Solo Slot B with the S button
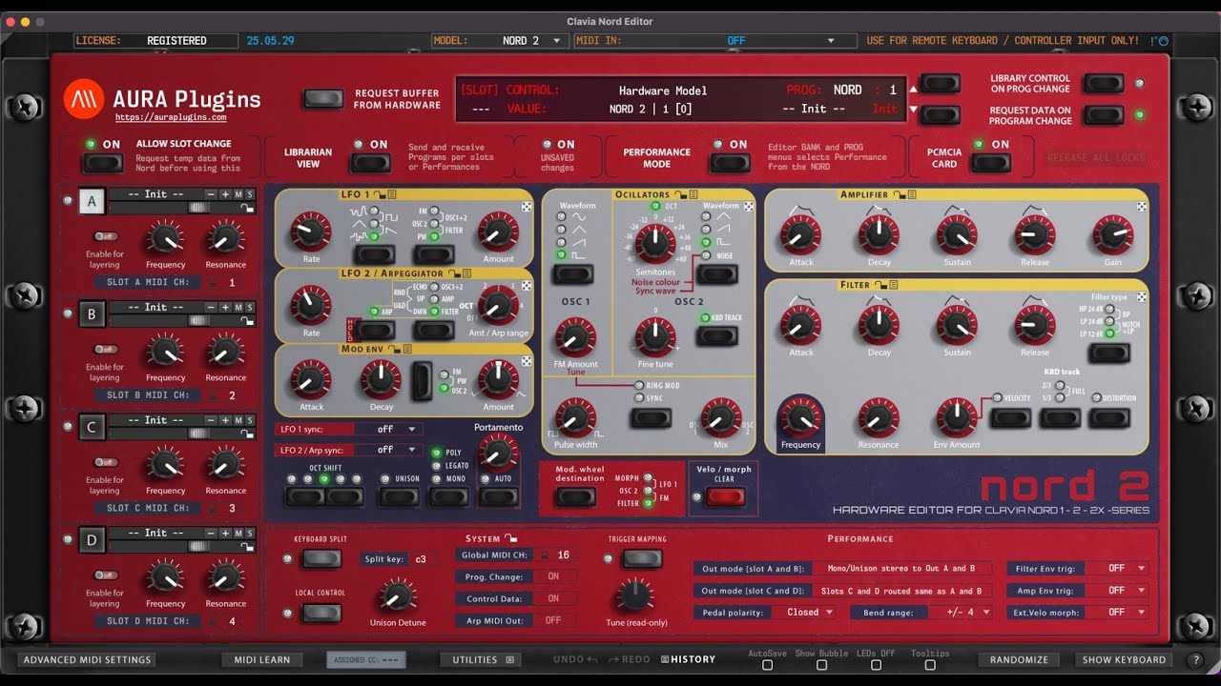 [250, 307]
